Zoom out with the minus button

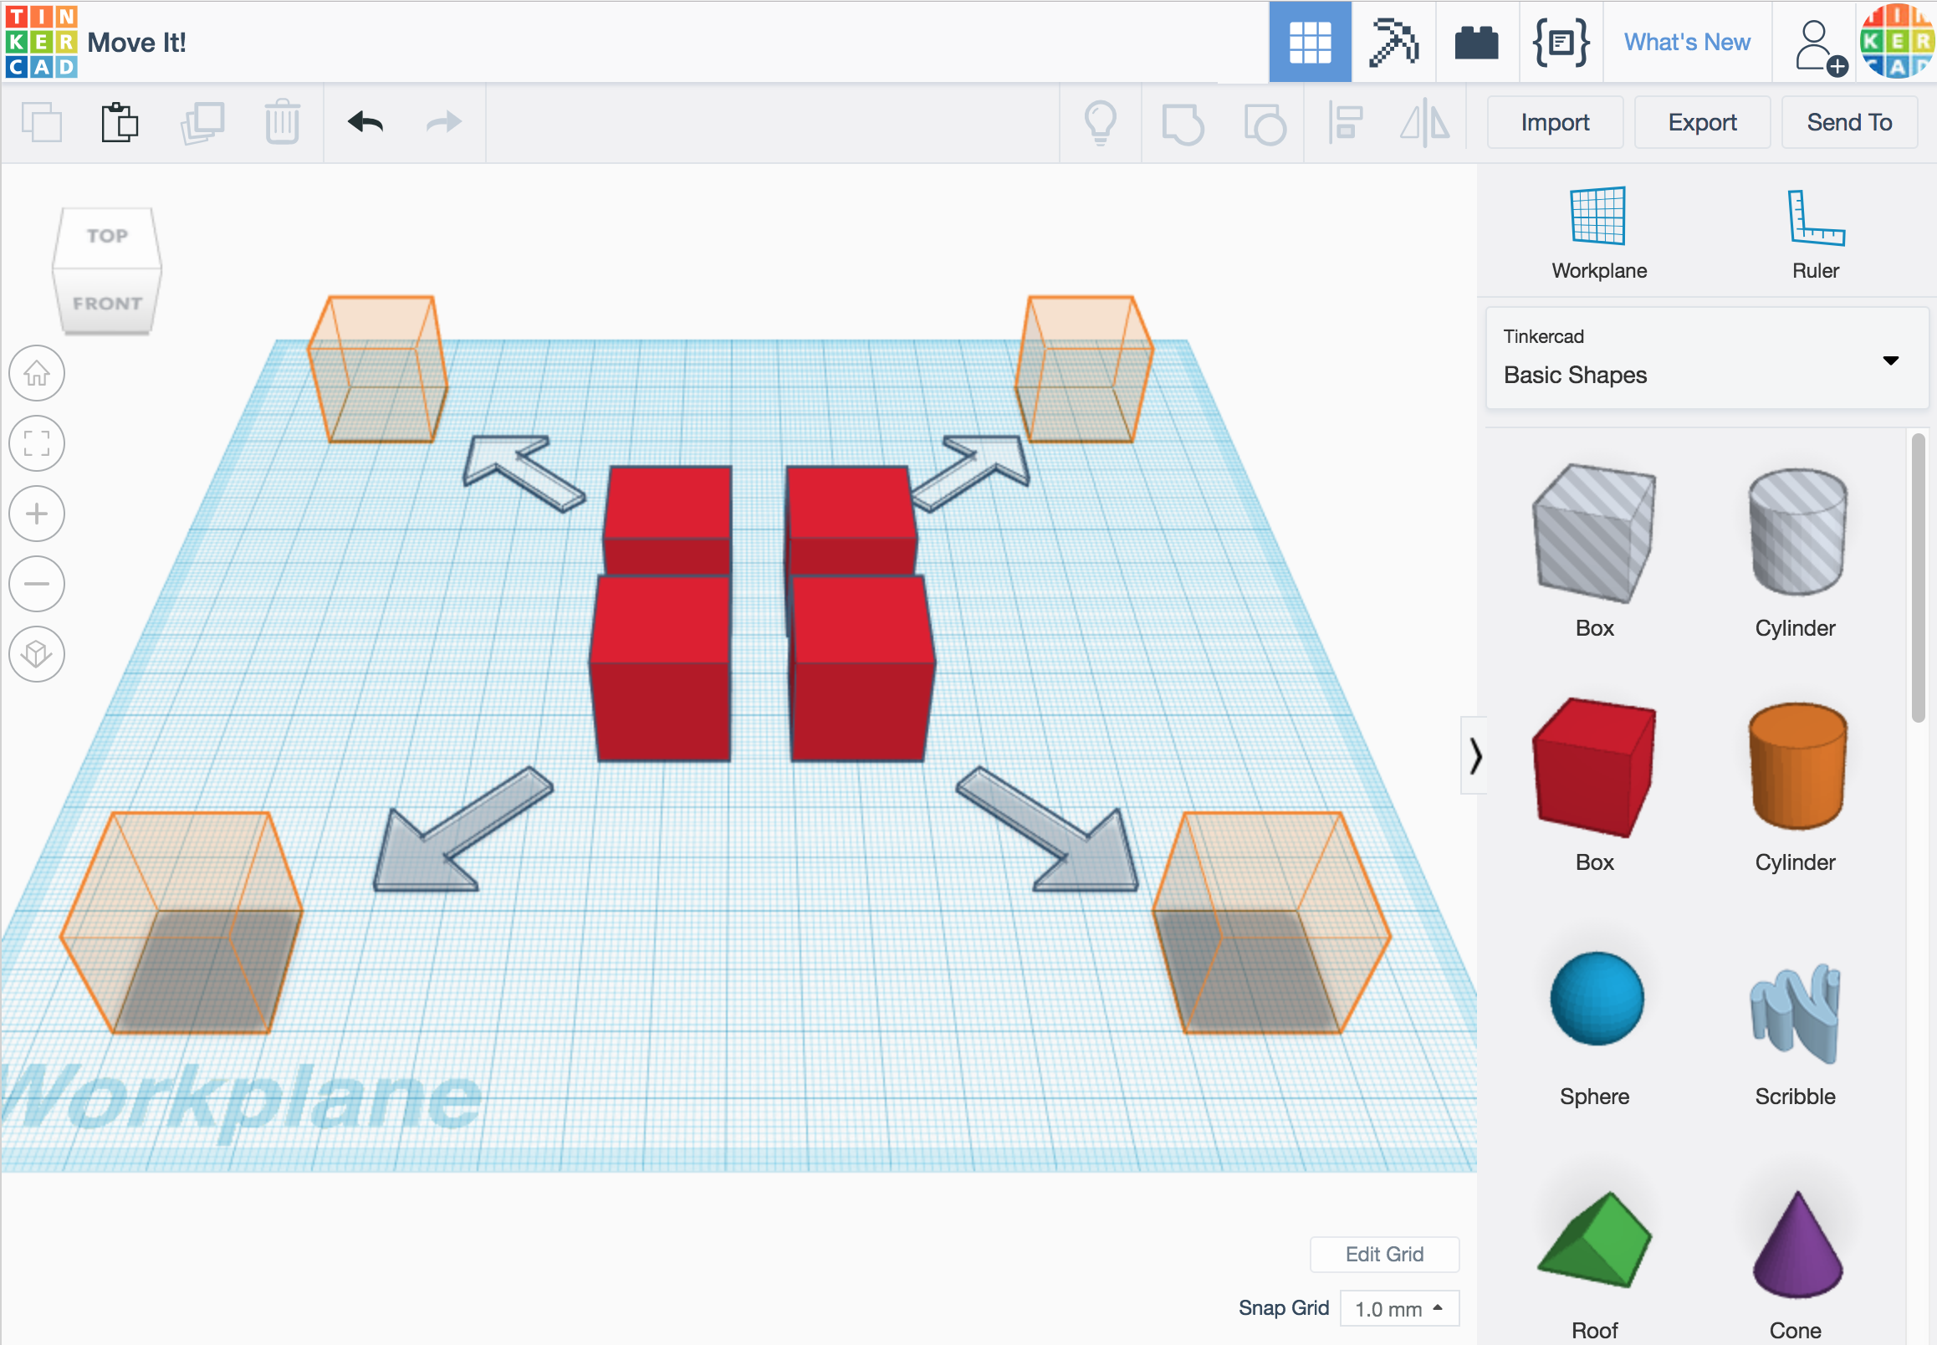pyautogui.click(x=36, y=583)
